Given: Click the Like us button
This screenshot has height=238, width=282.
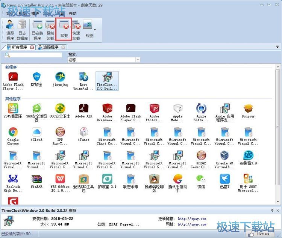Looking at the screenshot, I should (261, 234).
